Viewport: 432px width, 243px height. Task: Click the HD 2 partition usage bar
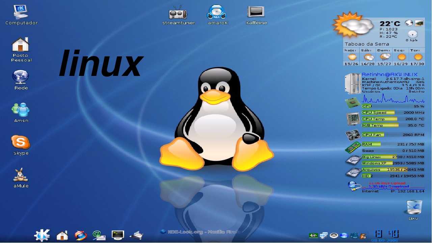(393, 176)
